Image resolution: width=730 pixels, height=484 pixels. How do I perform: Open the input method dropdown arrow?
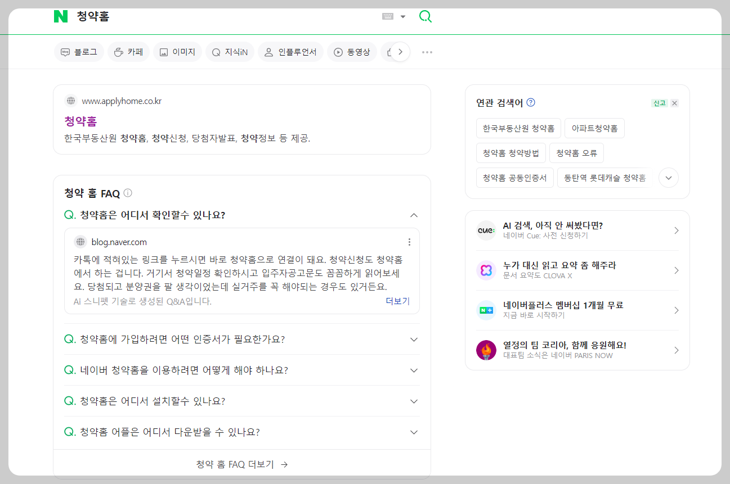[402, 16]
